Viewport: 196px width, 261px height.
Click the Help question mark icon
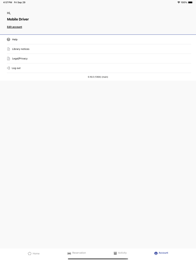coord(9,39)
